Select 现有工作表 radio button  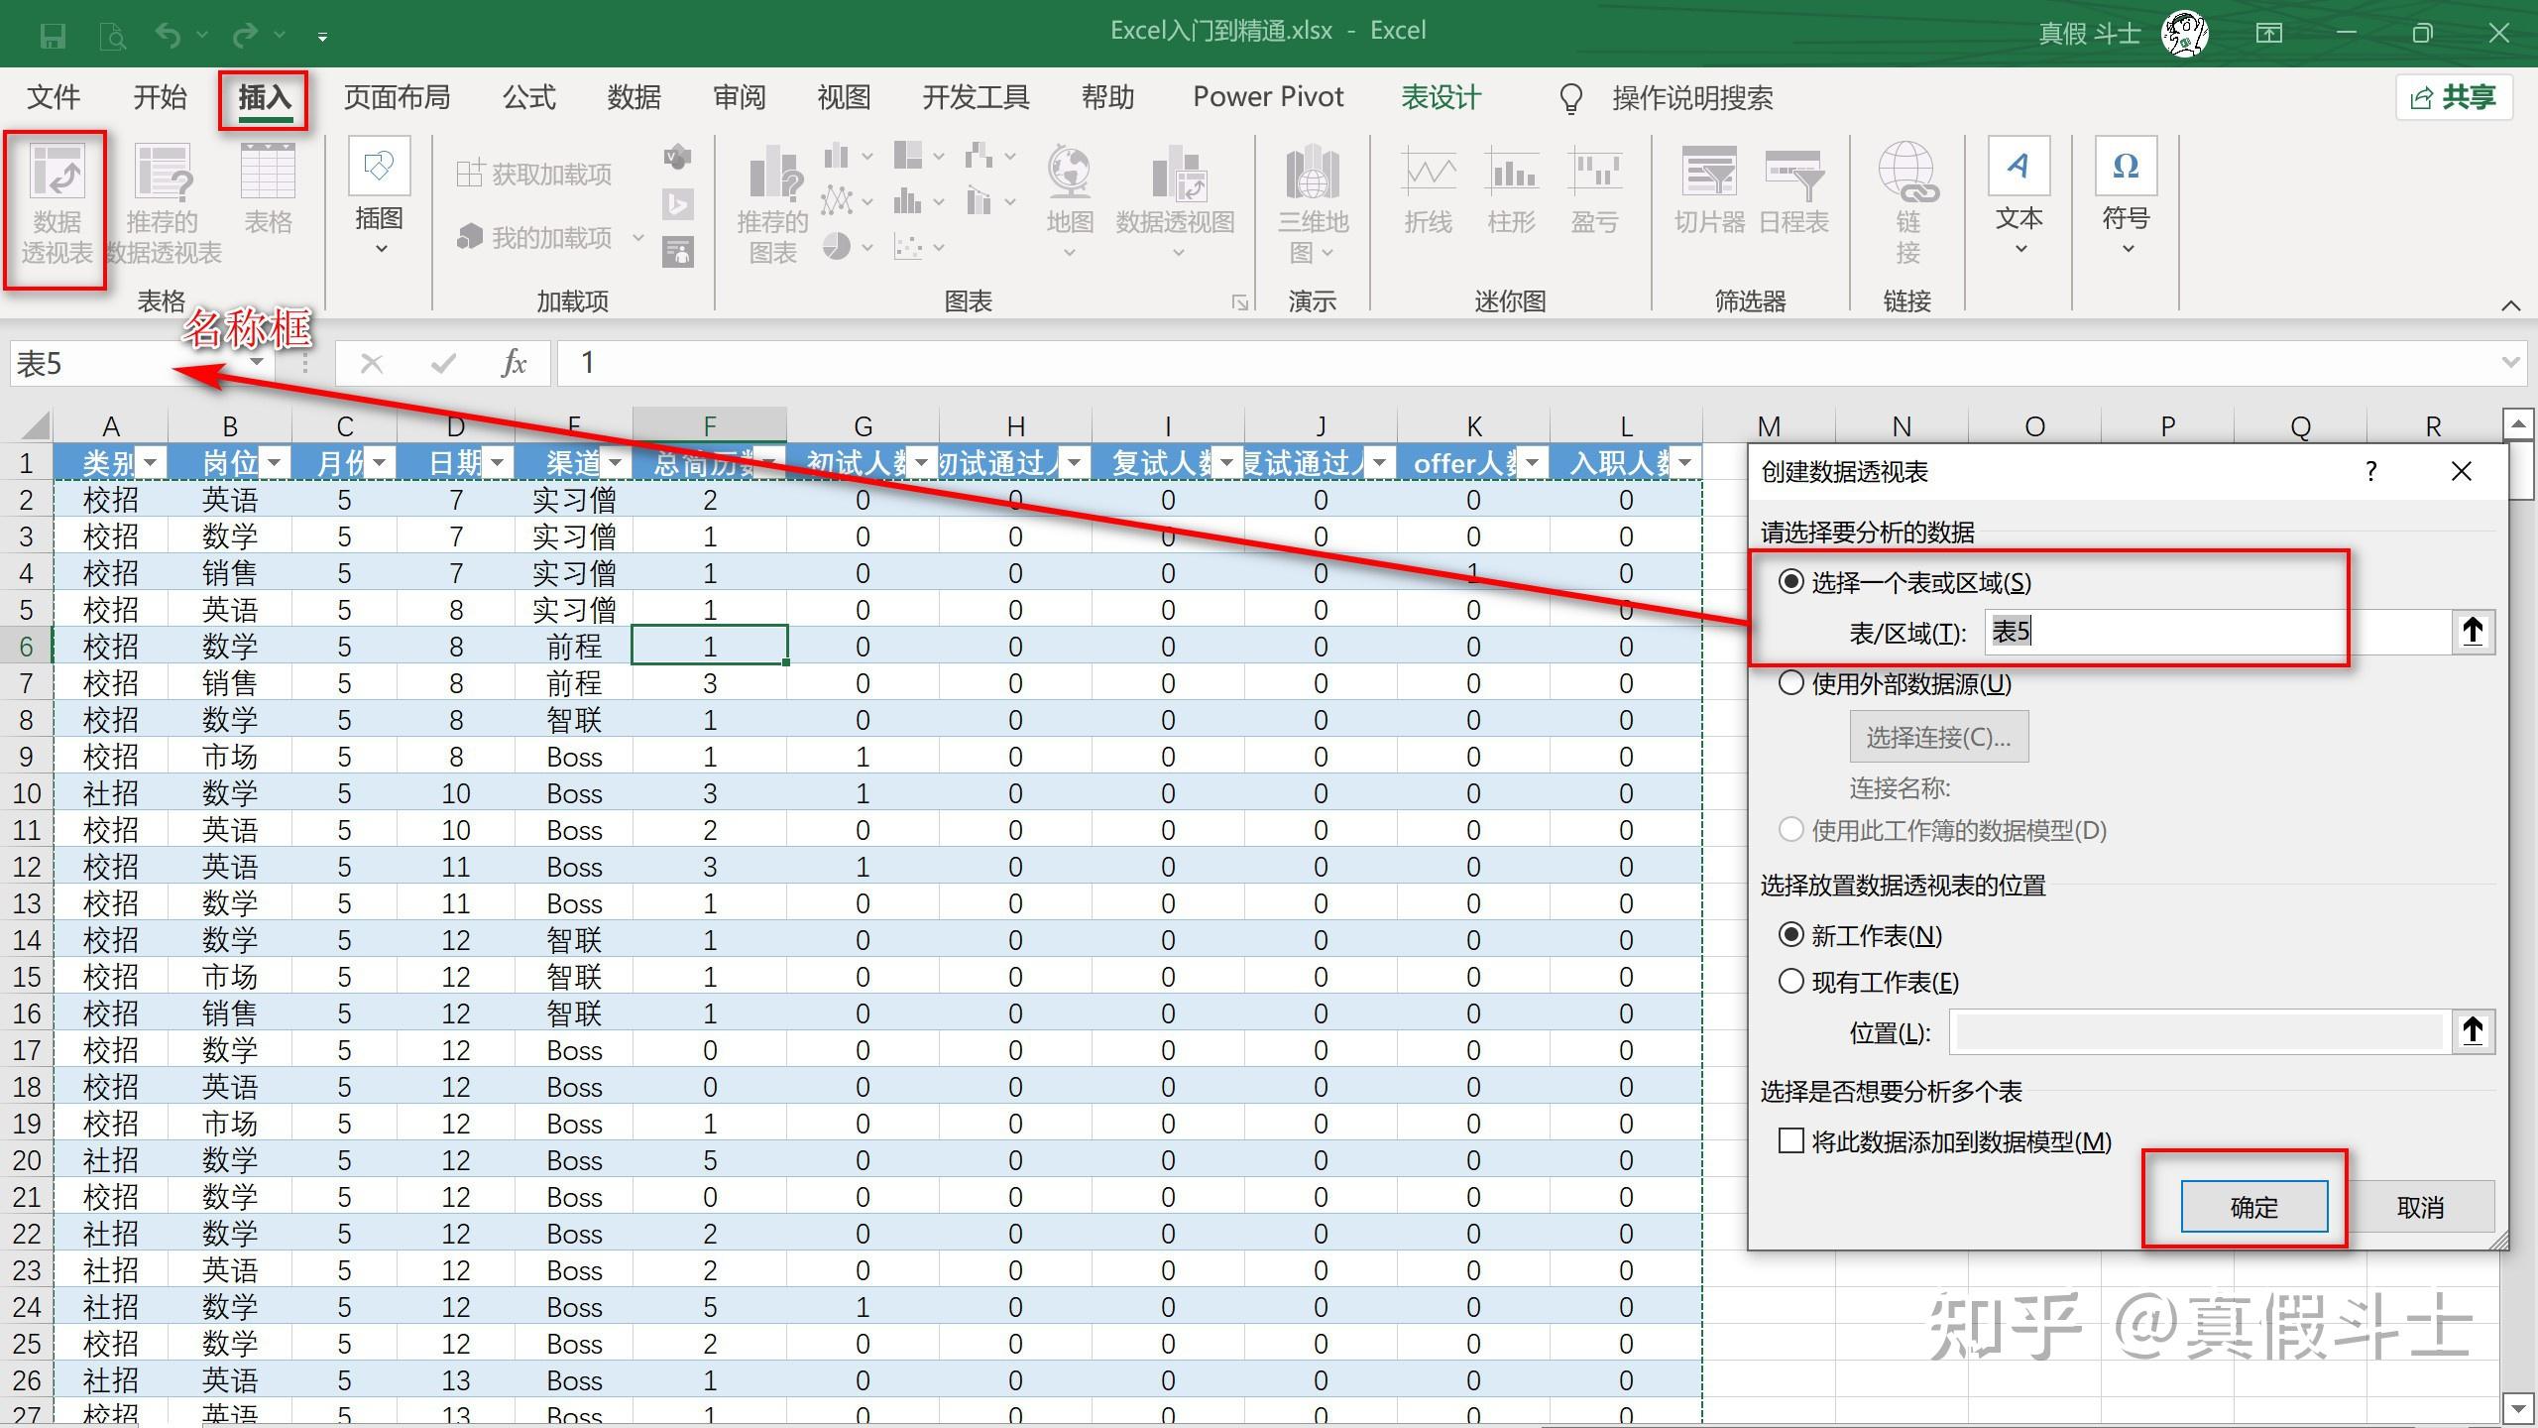click(1791, 982)
